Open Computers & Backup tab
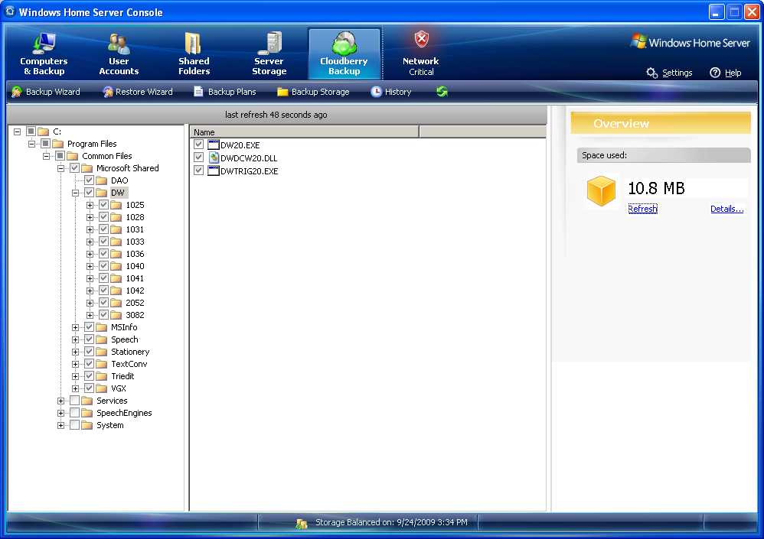764x539 pixels. pyautogui.click(x=44, y=54)
